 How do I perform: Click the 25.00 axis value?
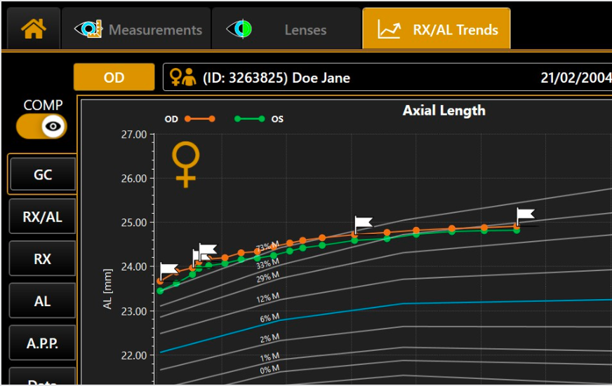point(134,223)
